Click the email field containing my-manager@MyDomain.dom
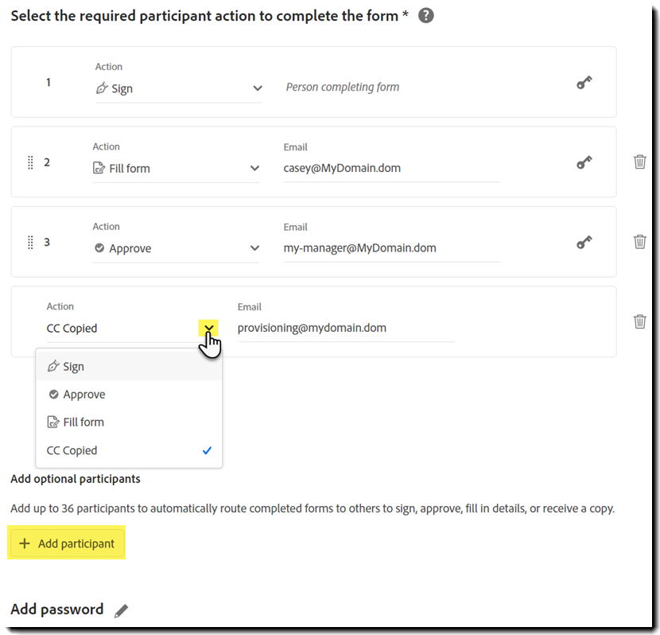Screen dimensions: 660x635 [x=359, y=247]
